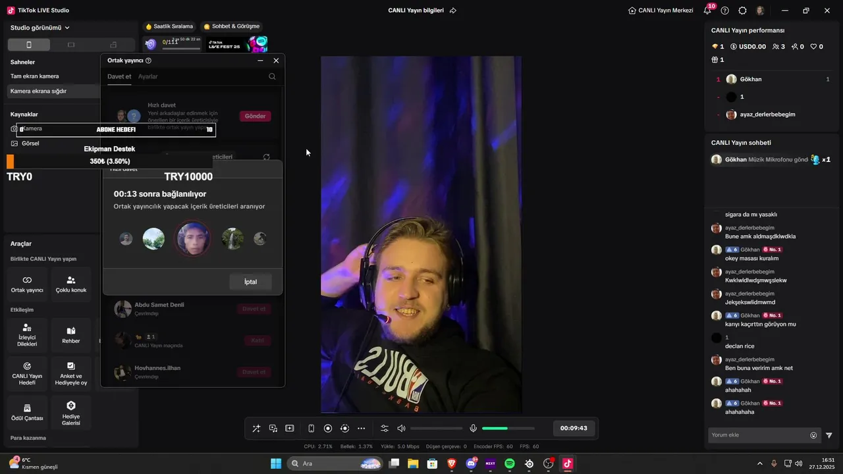Open Brave browser from the taskbar
This screenshot has width=843, height=474.
coord(452,463)
